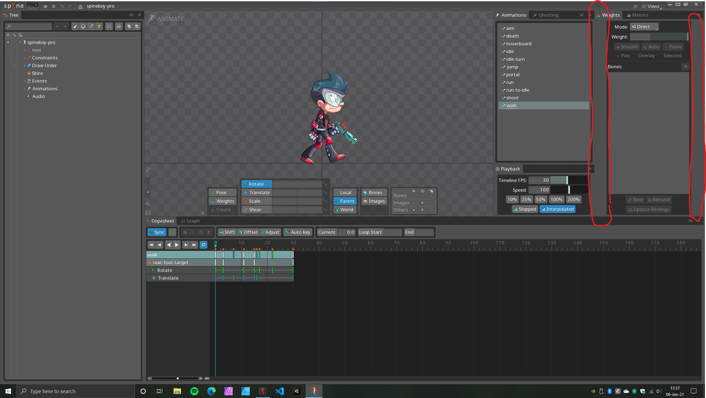Image resolution: width=706 pixels, height=398 pixels.
Task: Jump to the animation end
Action: 194,245
